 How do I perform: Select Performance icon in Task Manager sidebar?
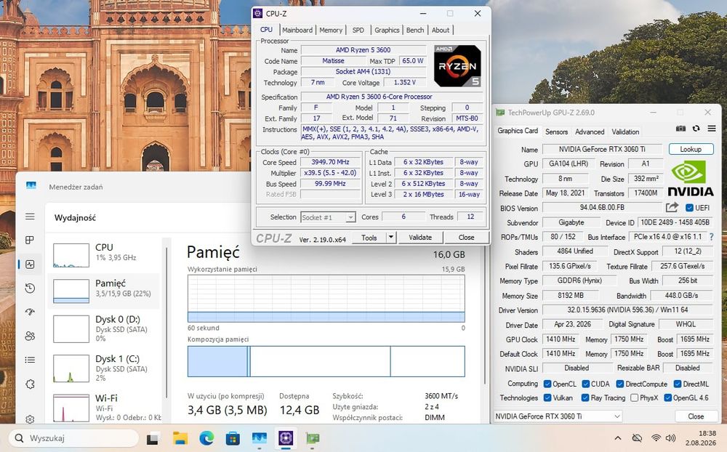coord(30,265)
